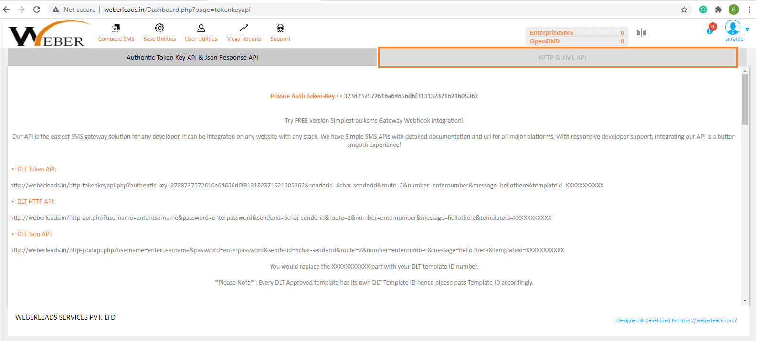Expand the DLT Json API section

tap(35, 234)
